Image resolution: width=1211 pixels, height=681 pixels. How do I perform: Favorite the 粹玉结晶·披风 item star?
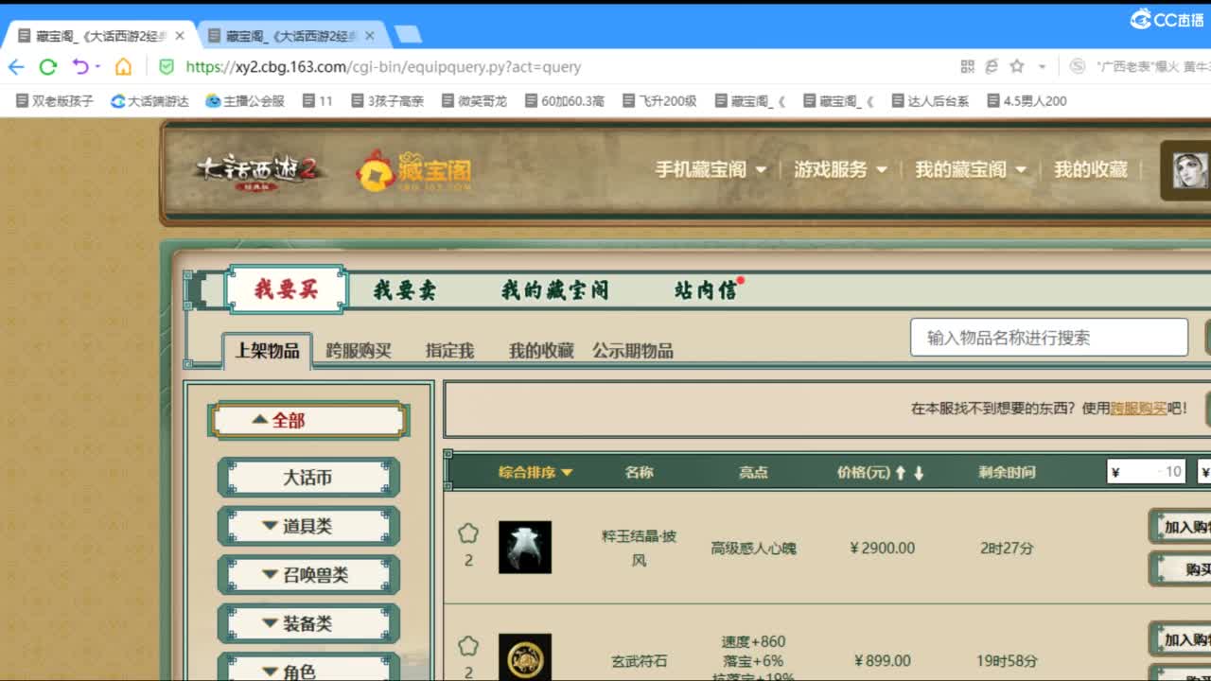[468, 533]
